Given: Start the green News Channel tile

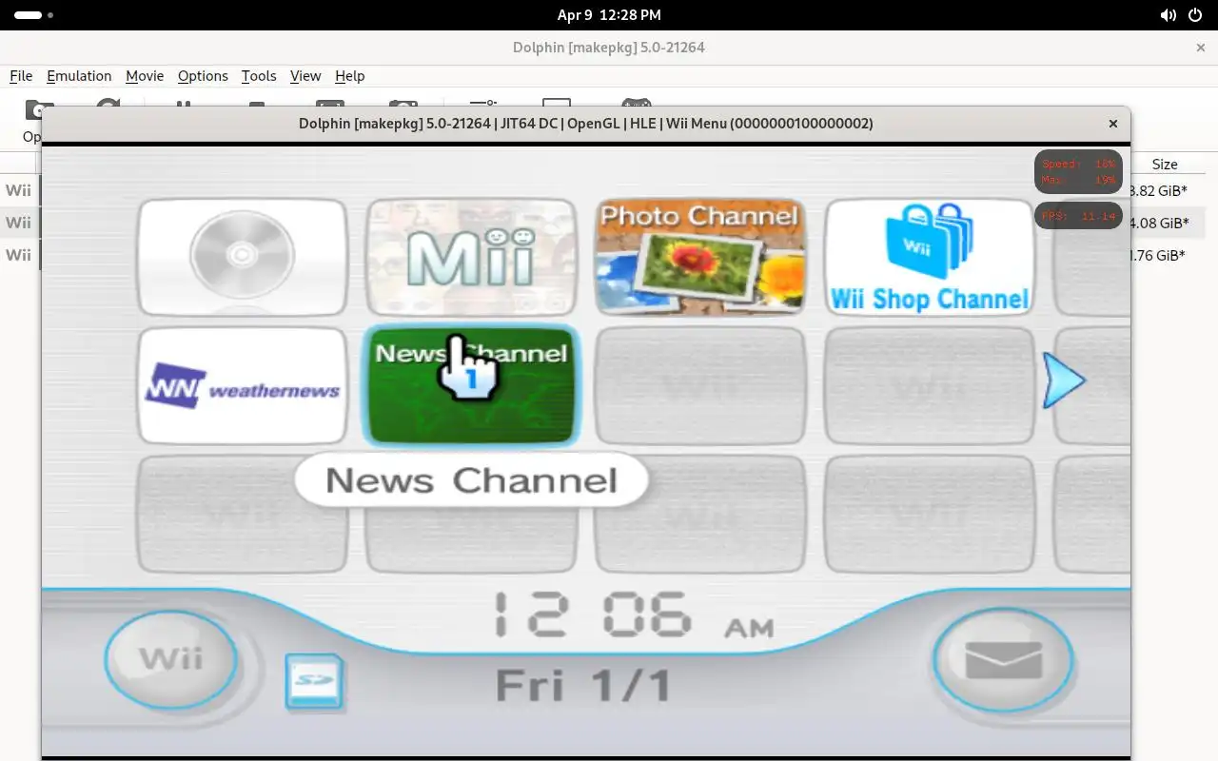Looking at the screenshot, I should [472, 386].
